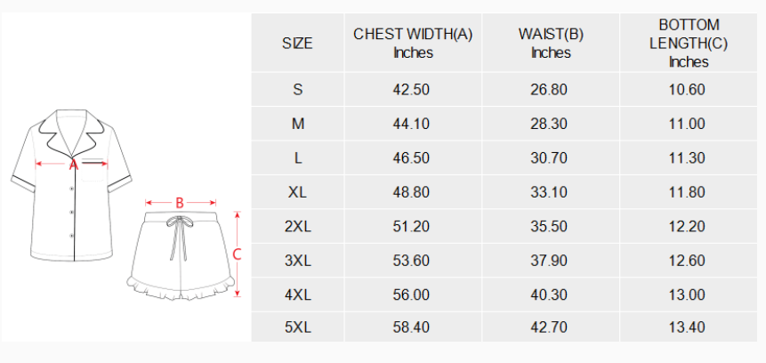Click the 40.30 waist value
Image resolution: width=766 pixels, height=363 pixels.
tap(549, 294)
